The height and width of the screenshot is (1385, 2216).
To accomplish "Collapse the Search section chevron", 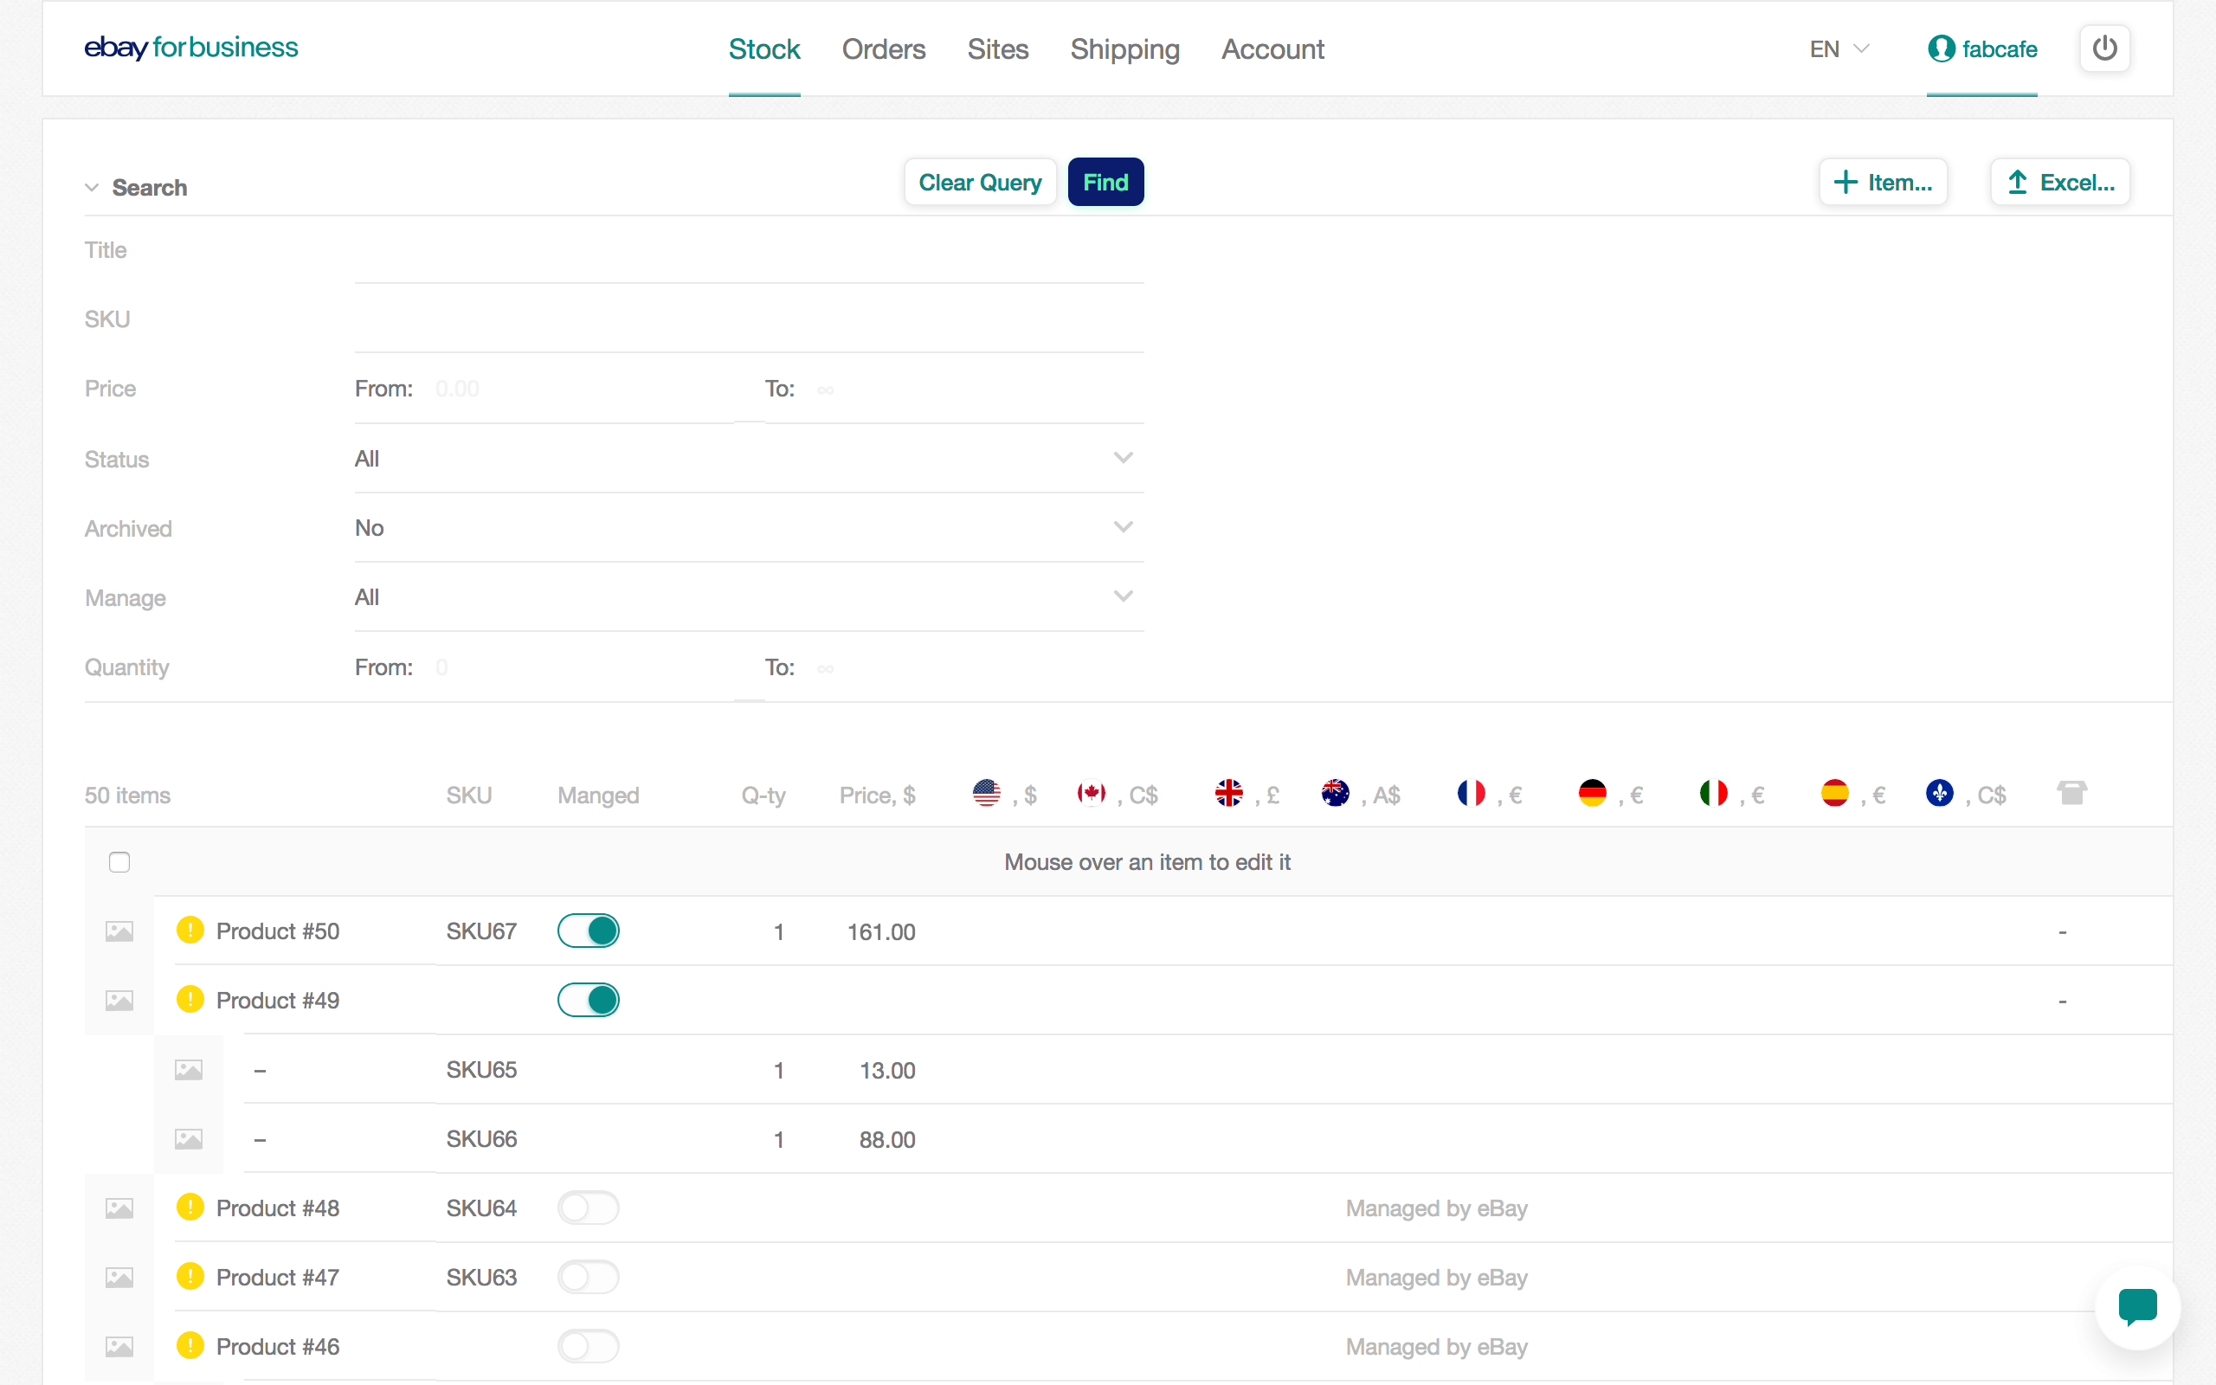I will 92,188.
